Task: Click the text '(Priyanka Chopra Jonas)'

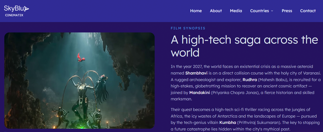Action: [235, 93]
